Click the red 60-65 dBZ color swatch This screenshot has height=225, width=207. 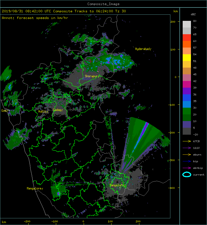[187, 37]
